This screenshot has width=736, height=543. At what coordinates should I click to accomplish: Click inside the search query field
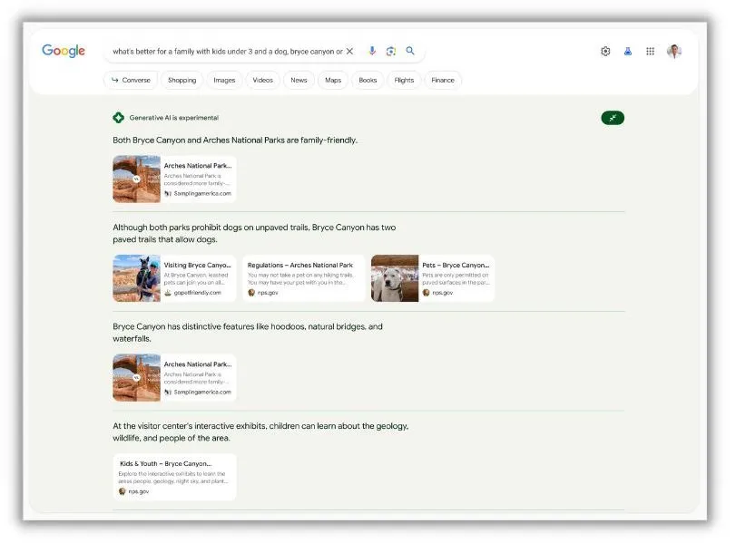227,51
